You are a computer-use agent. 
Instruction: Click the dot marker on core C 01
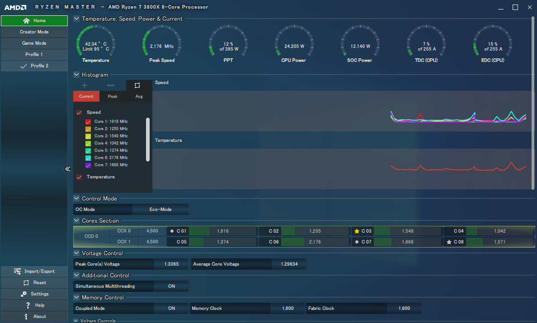(172, 231)
